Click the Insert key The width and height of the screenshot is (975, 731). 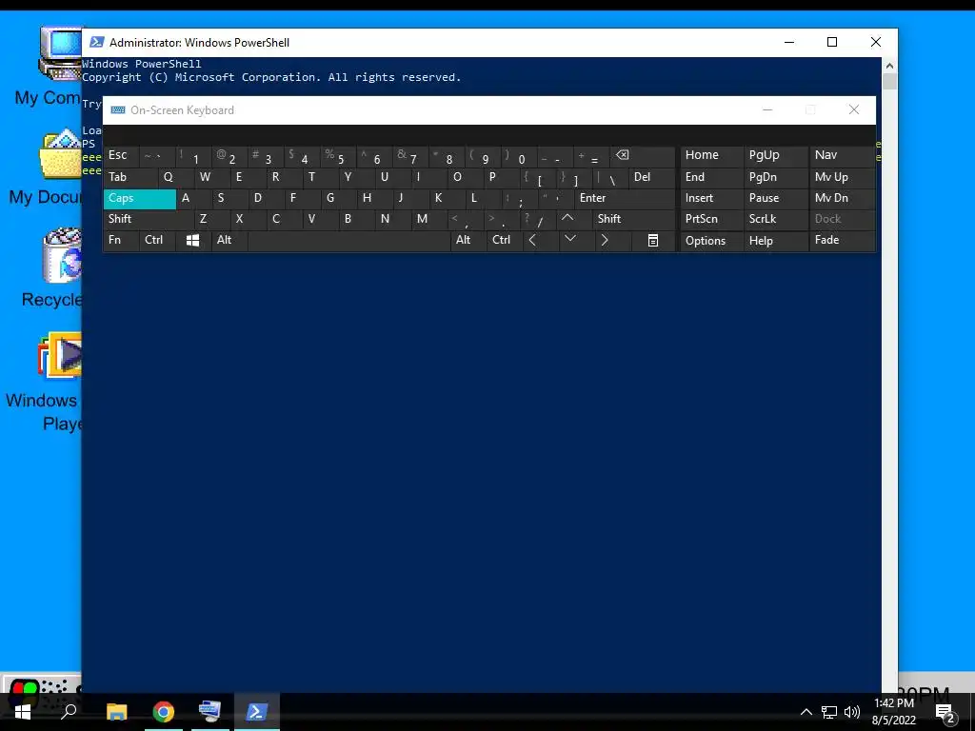[x=712, y=198]
